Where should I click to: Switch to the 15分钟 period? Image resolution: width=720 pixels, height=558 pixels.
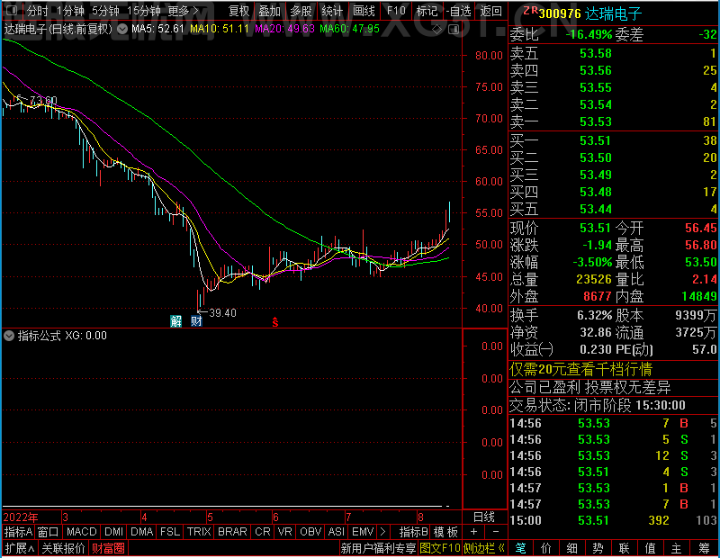144,11
